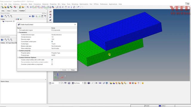Open the Mesh menu in menu bar
This screenshot has width=191, height=107.
click(x=30, y=4)
